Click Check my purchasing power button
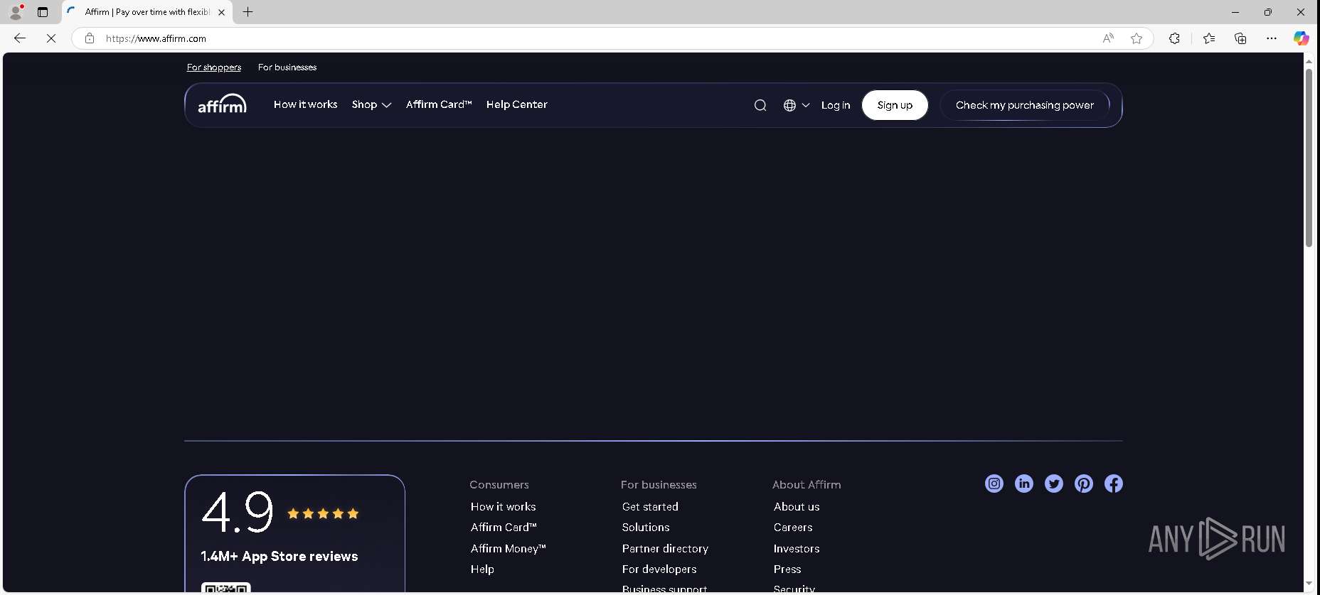 tap(1025, 105)
